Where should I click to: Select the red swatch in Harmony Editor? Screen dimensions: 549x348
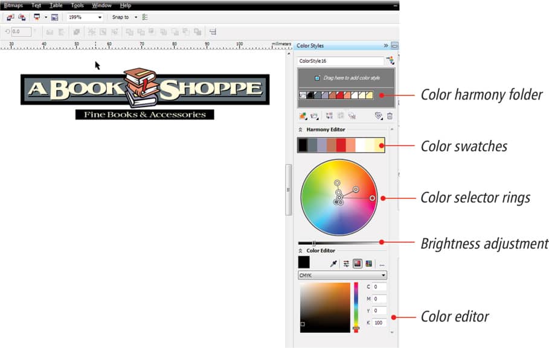pyautogui.click(x=341, y=145)
